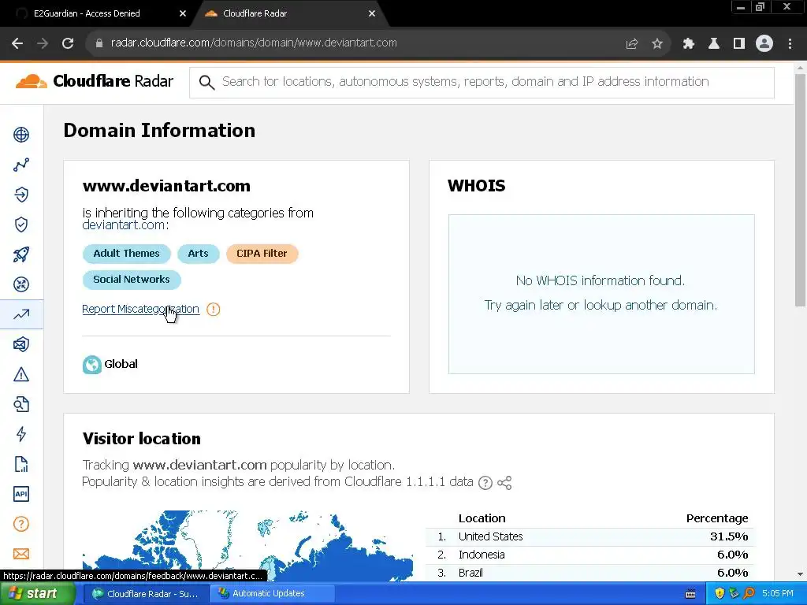Screen dimensions: 807x605
Task: Switch to Cloudflare Radar taskbar window
Action: click(x=146, y=594)
